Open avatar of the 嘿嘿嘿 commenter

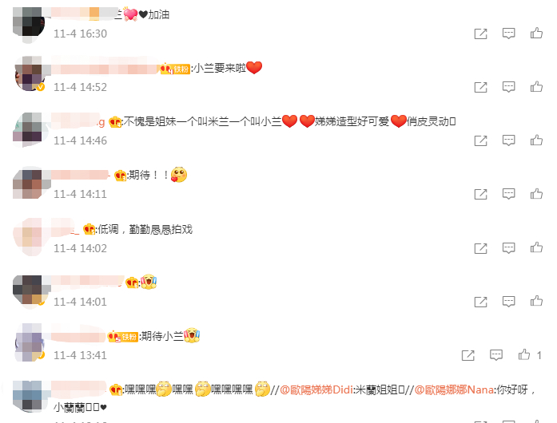pyautogui.click(x=30, y=397)
